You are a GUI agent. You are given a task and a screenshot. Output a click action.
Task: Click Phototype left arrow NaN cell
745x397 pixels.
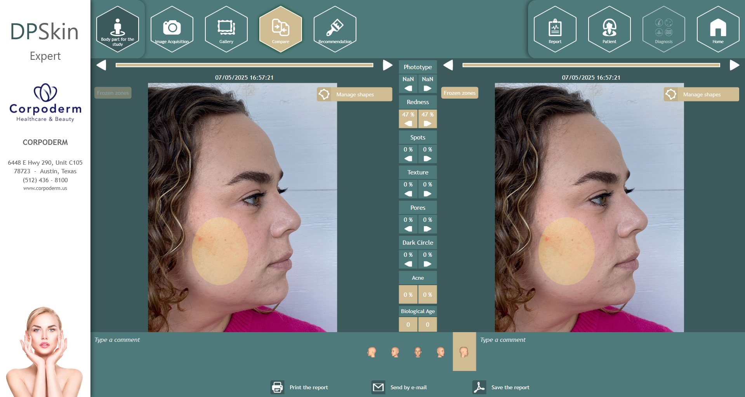click(408, 84)
